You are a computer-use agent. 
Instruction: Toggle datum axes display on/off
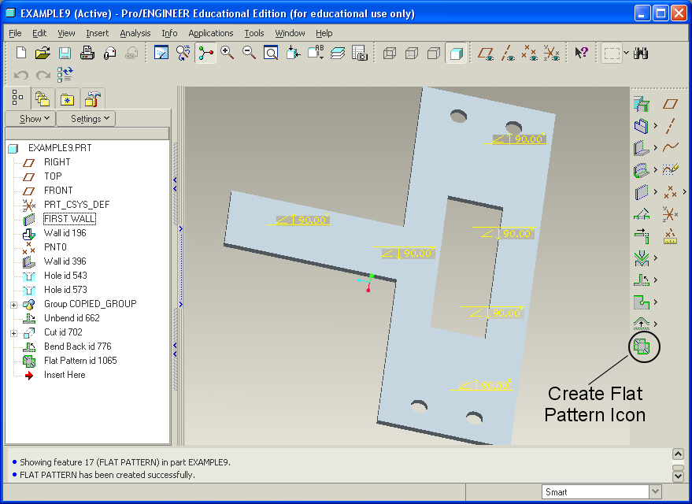coord(508,53)
